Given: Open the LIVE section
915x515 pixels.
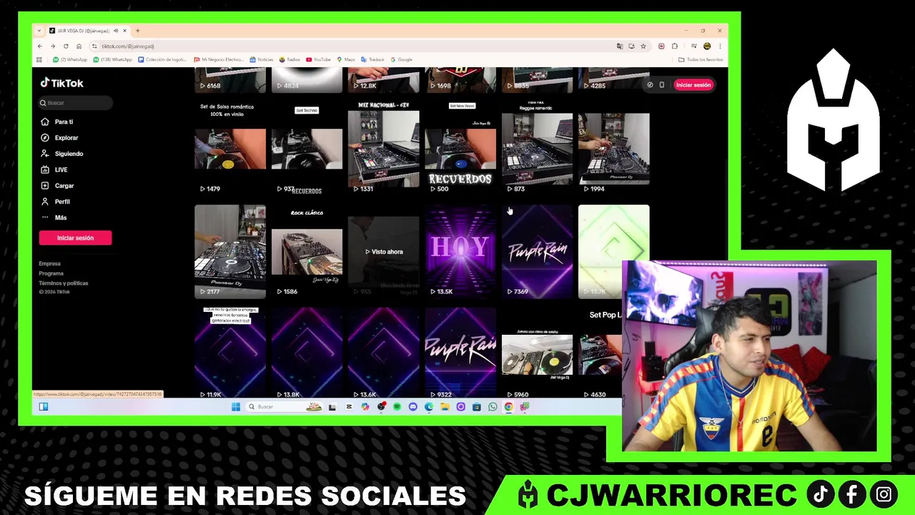Looking at the screenshot, I should [54, 170].
